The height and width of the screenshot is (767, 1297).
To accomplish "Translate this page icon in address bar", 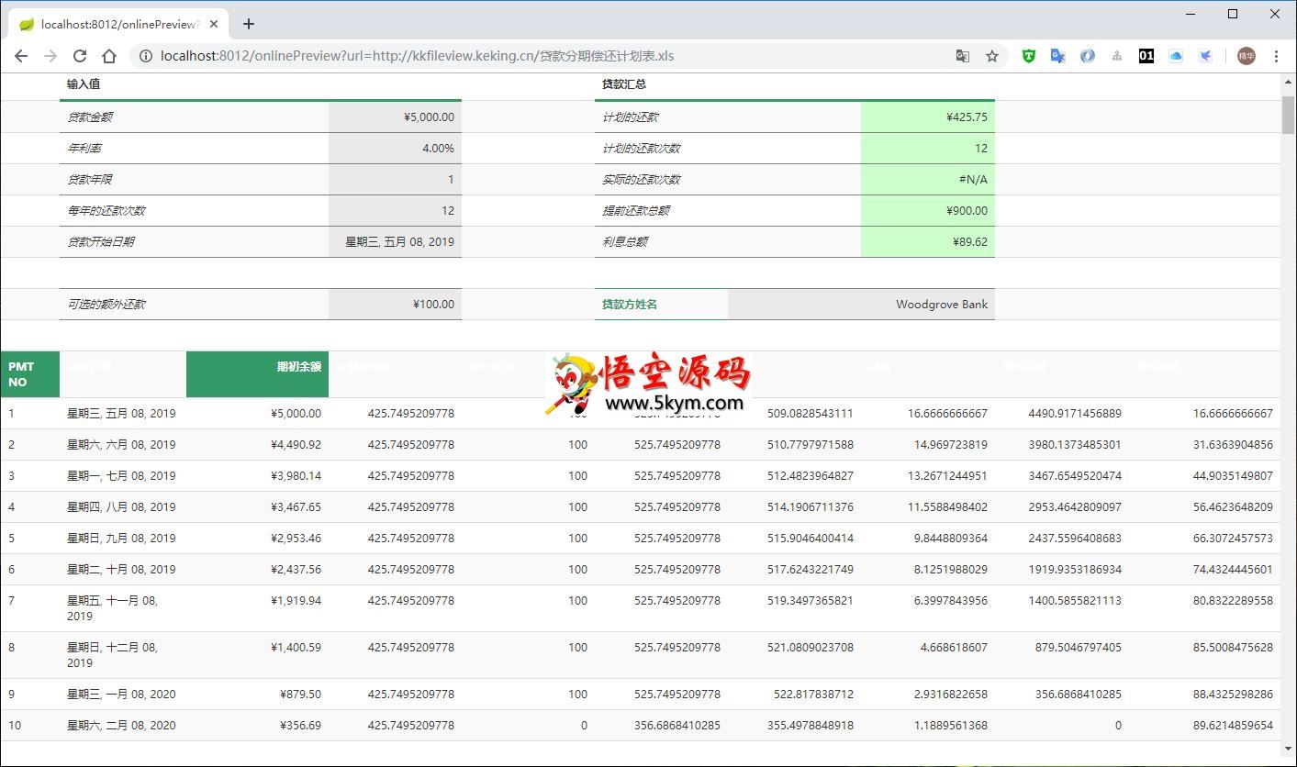I will (x=963, y=56).
